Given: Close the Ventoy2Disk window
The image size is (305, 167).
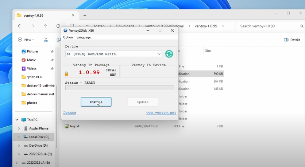Looking at the screenshot, I should pos(172,31).
